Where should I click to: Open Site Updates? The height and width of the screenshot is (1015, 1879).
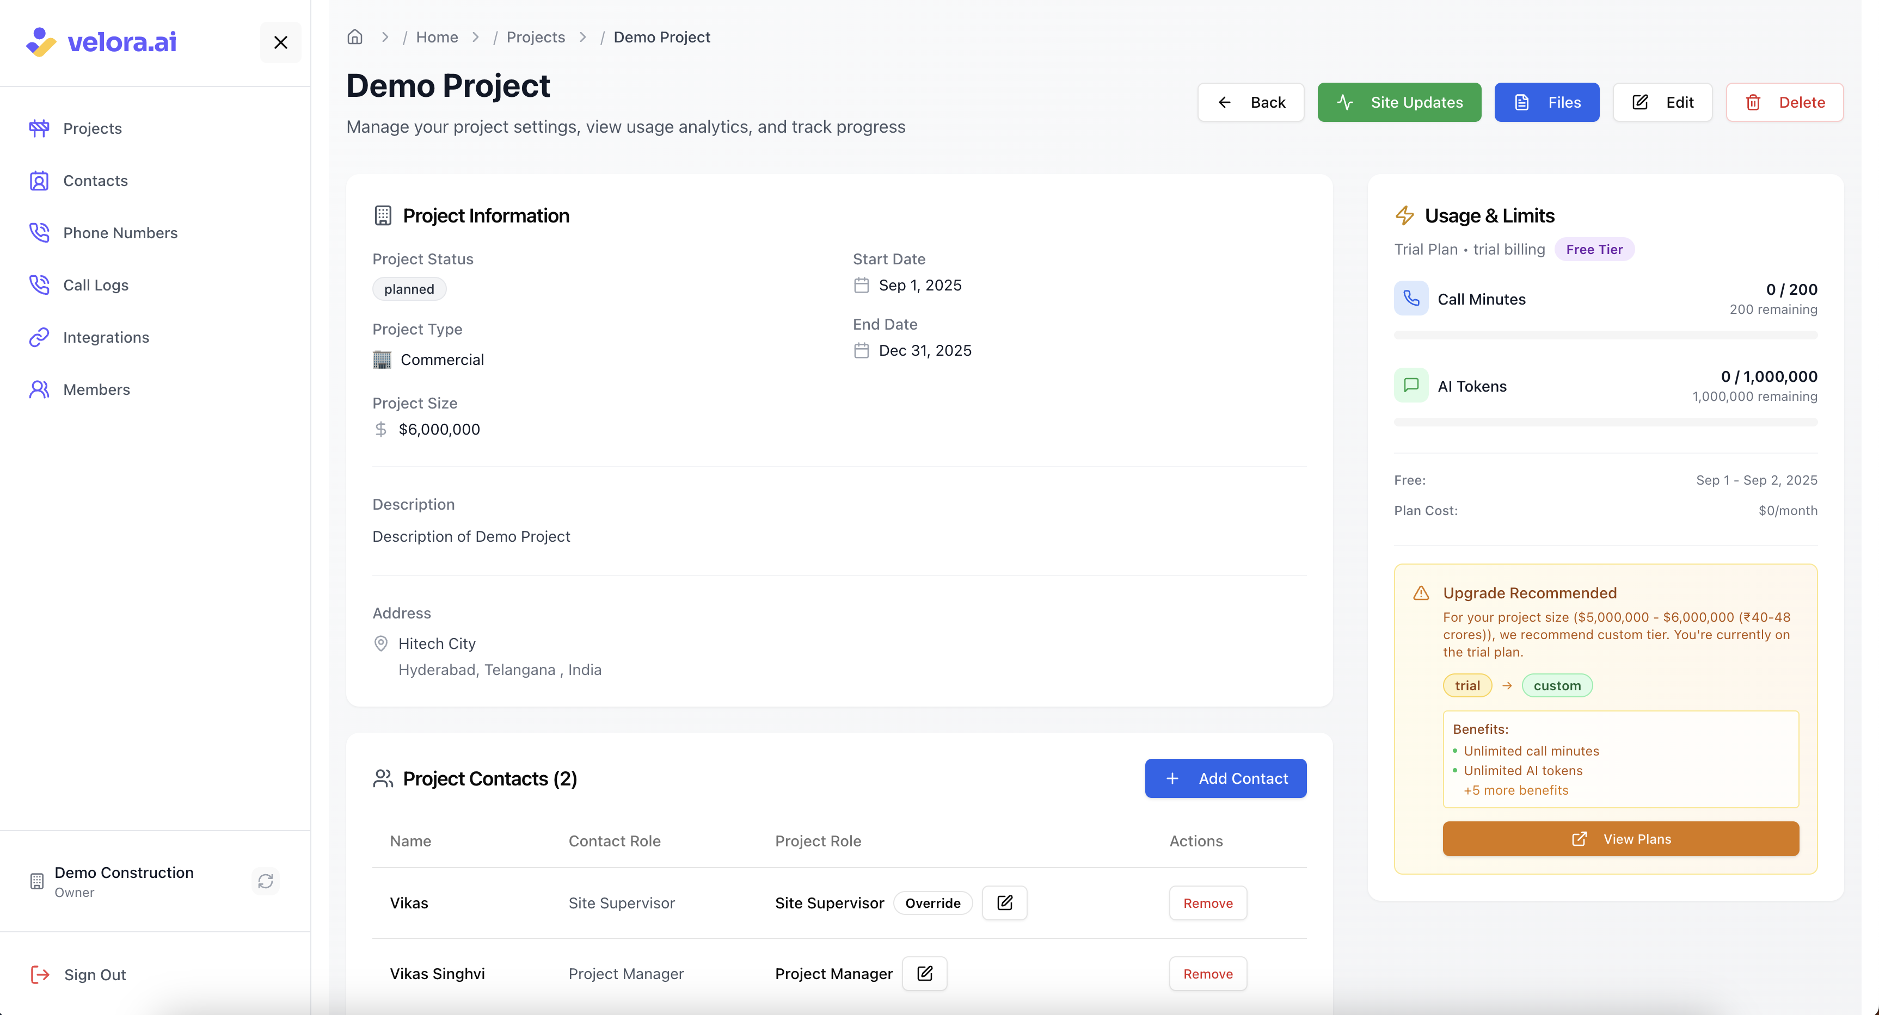click(x=1399, y=102)
